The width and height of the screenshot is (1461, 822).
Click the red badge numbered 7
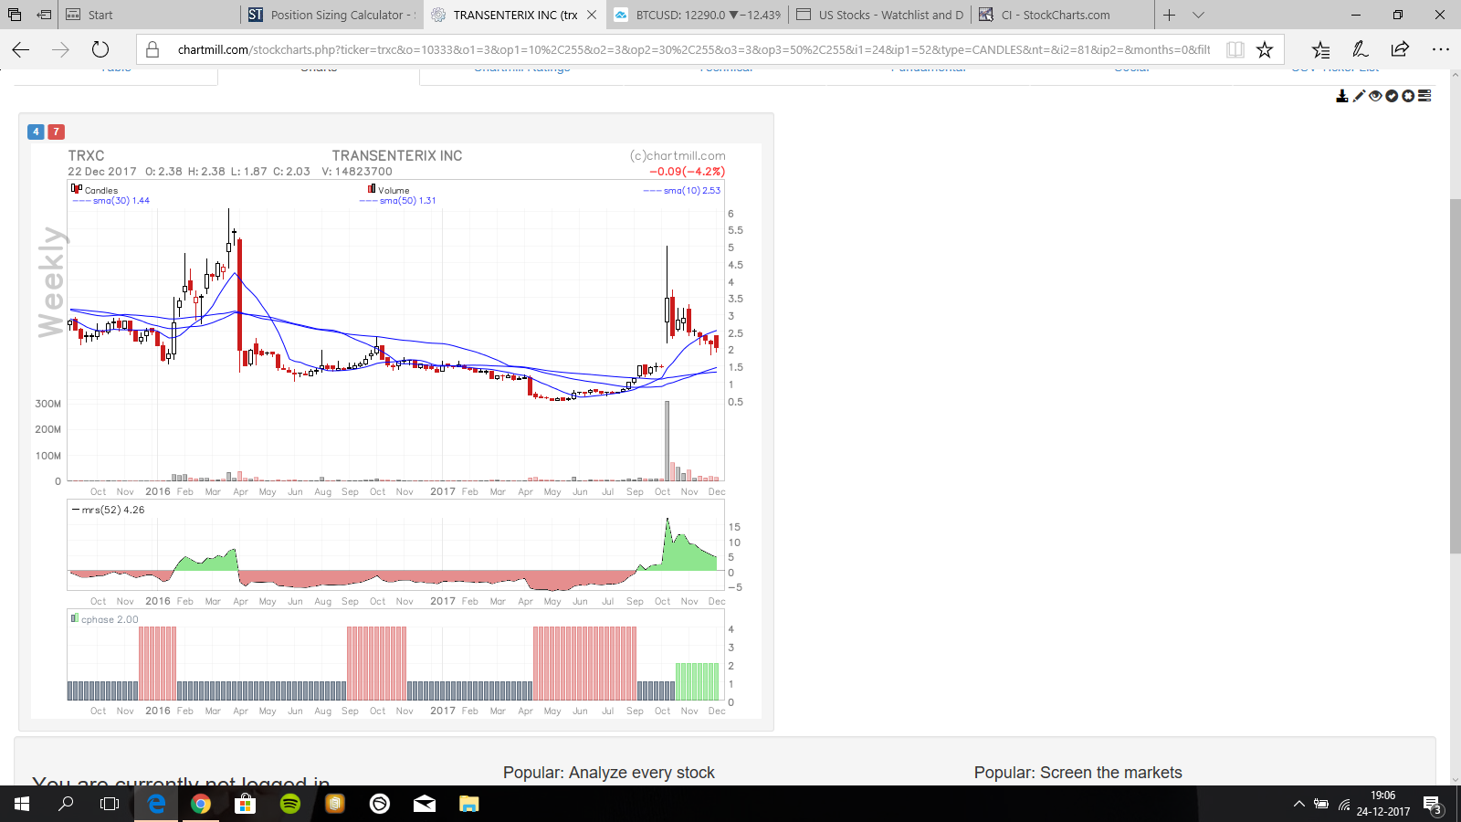(56, 132)
